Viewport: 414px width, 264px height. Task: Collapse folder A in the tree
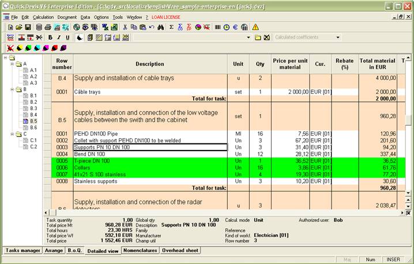12,64
